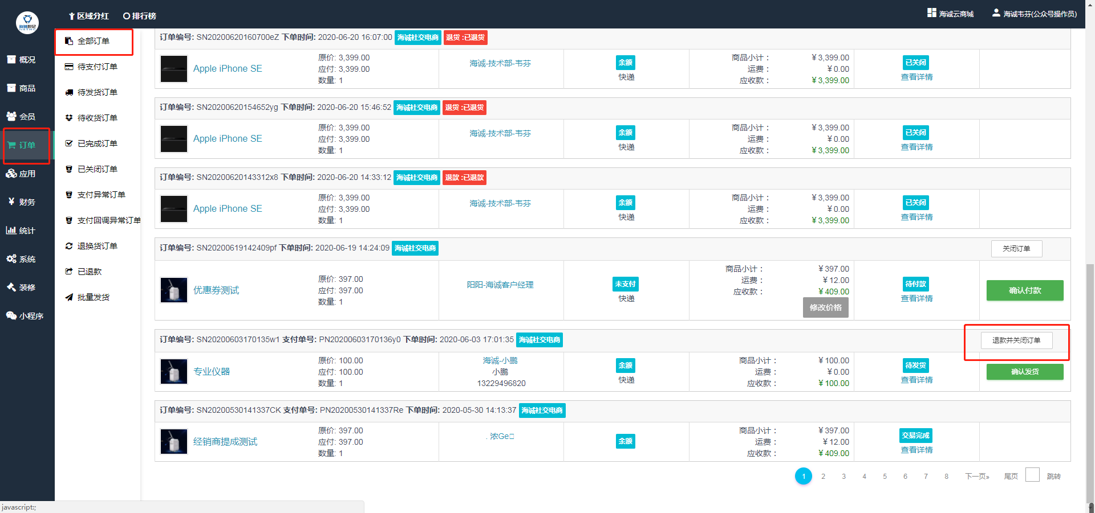Click the 支付回调异常订单 shield icon
Image resolution: width=1095 pixels, height=513 pixels.
point(69,220)
